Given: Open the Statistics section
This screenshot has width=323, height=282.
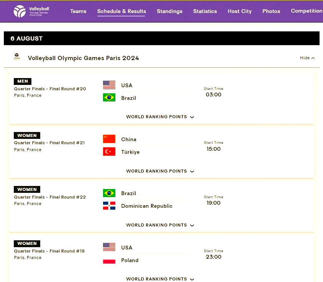Looking at the screenshot, I should [x=205, y=11].
